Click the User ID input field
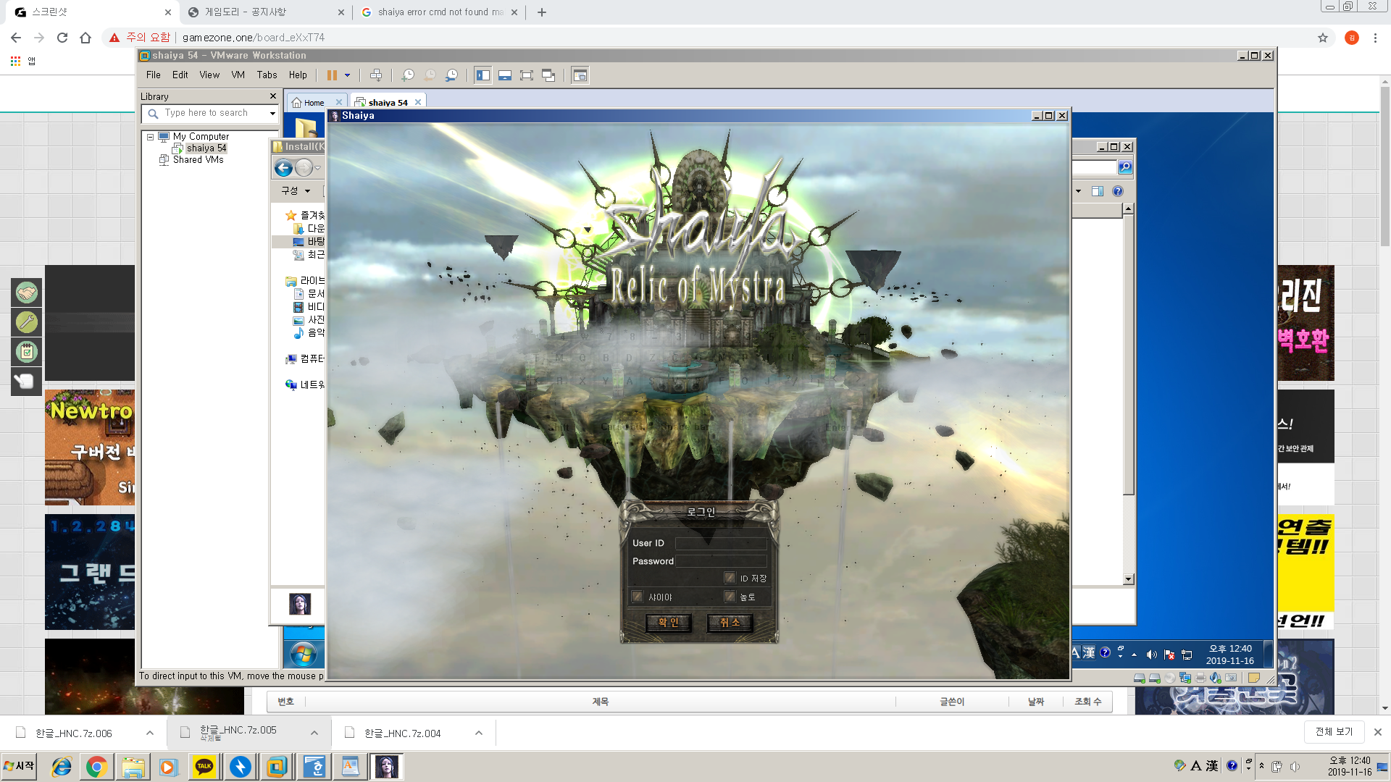This screenshot has width=1391, height=782. click(x=720, y=543)
